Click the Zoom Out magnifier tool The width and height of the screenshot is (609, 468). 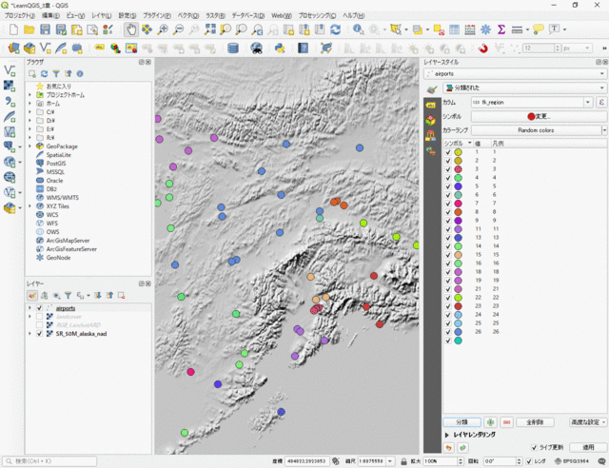click(x=178, y=29)
